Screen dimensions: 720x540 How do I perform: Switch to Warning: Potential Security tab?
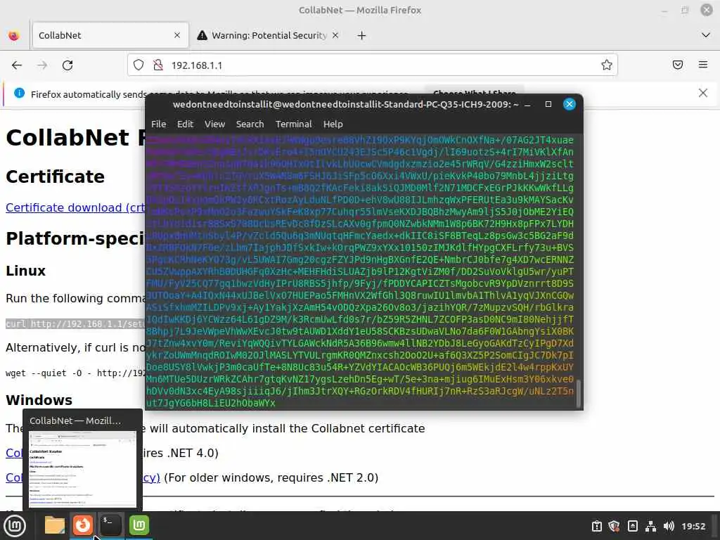coord(268,35)
